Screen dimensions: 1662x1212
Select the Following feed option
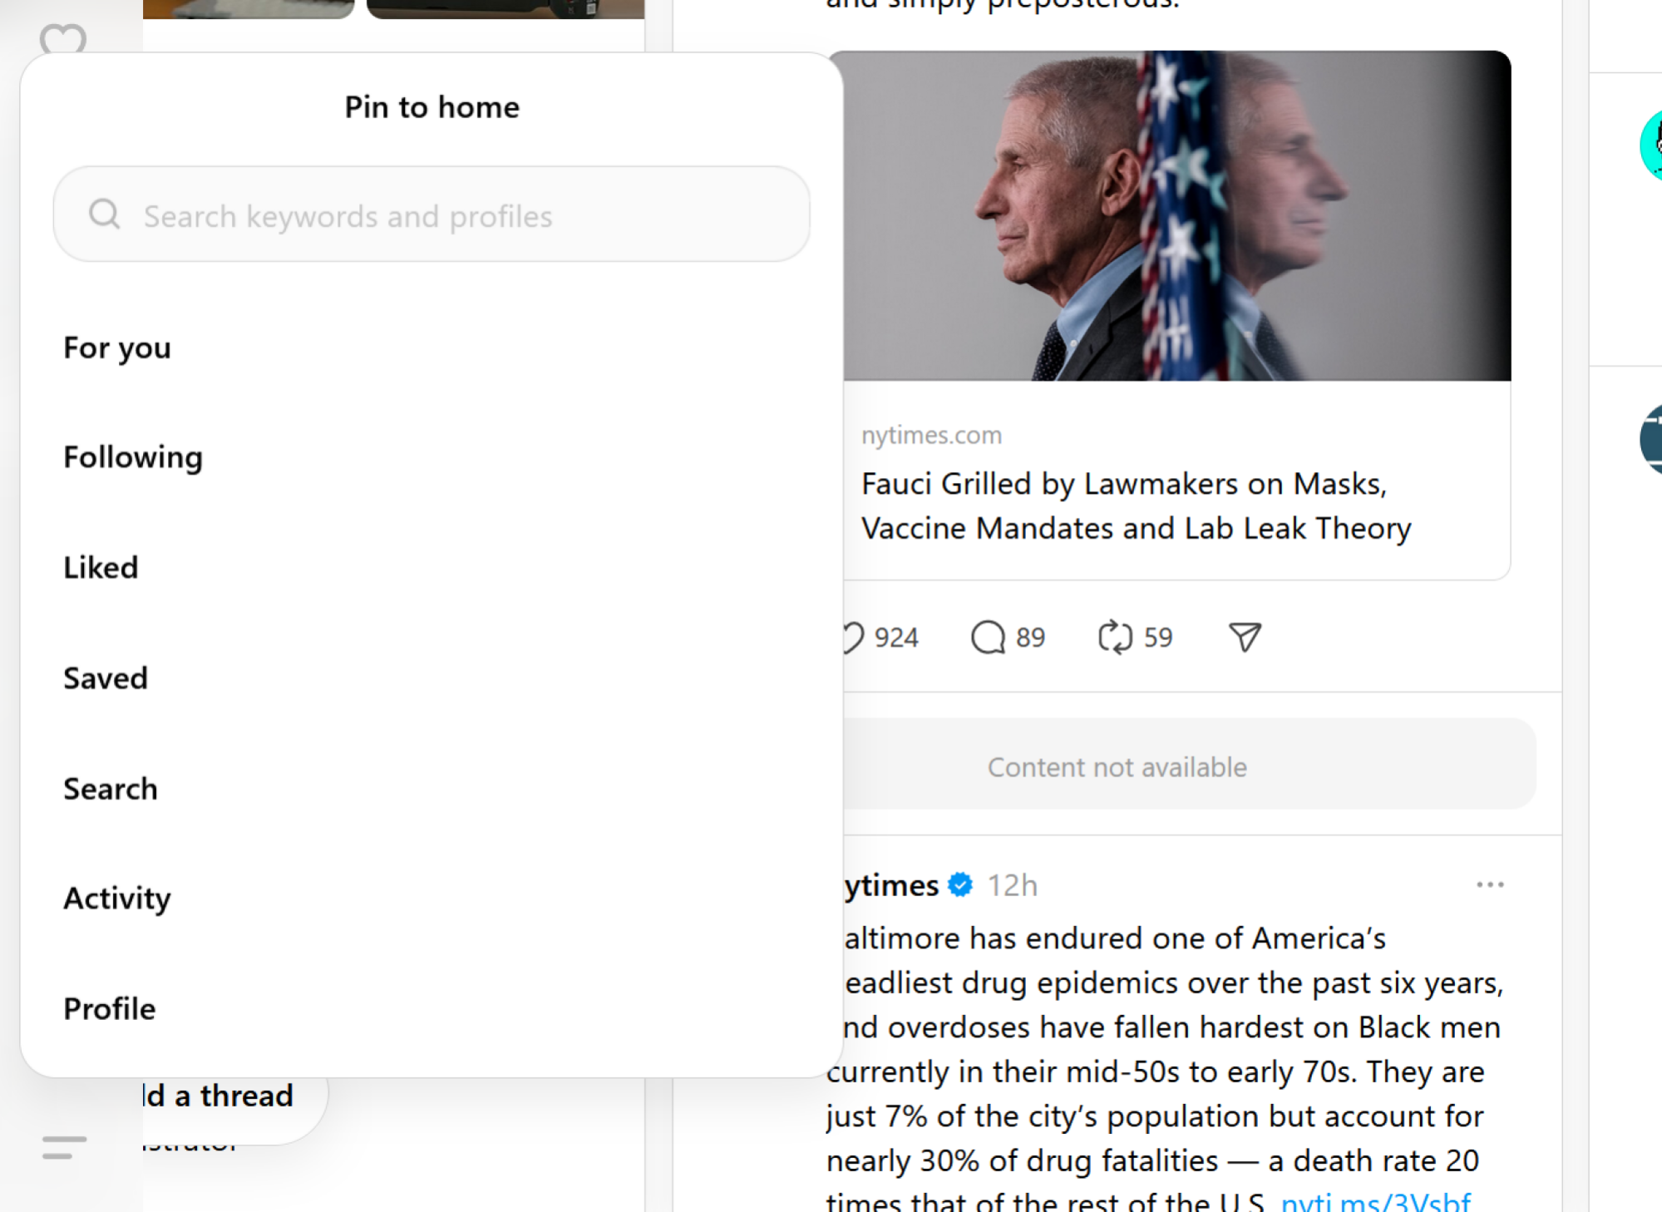131,456
